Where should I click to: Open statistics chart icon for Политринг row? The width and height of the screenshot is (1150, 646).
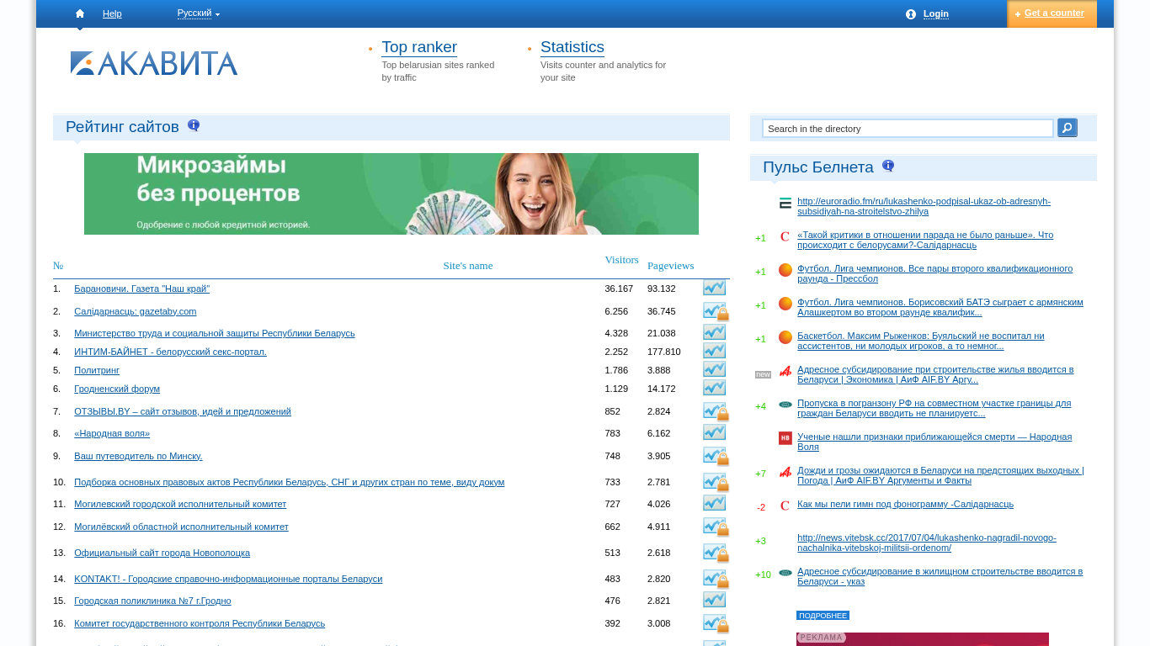[x=714, y=369]
